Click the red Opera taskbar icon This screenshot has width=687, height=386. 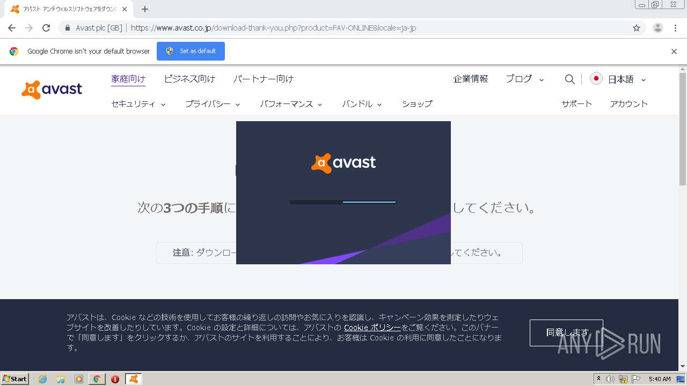point(115,379)
